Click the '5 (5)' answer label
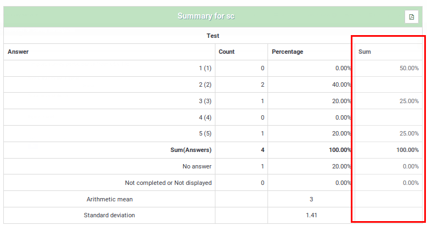The width and height of the screenshot is (427, 231). click(x=205, y=133)
